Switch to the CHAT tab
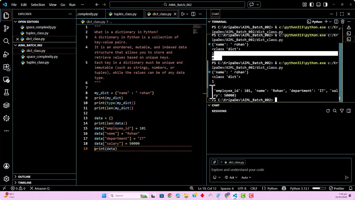This screenshot has height=200, width=355. pyautogui.click(x=215, y=14)
